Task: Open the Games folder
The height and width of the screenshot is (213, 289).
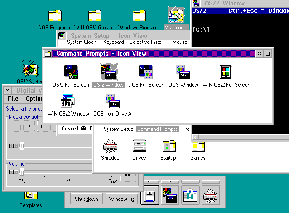Action: (197, 146)
